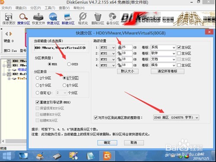Open Quick Partition (快速分区) toolbar icon
The height and width of the screenshot is (162, 216).
53,19
